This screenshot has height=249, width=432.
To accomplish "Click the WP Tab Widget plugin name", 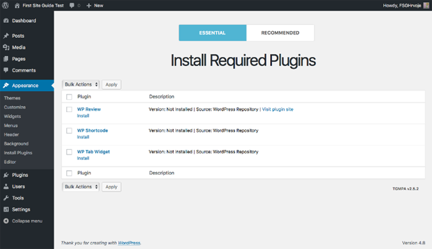I will [93, 152].
